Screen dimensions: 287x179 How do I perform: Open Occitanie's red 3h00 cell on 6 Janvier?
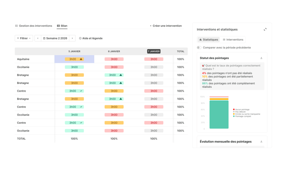[x=114, y=67]
